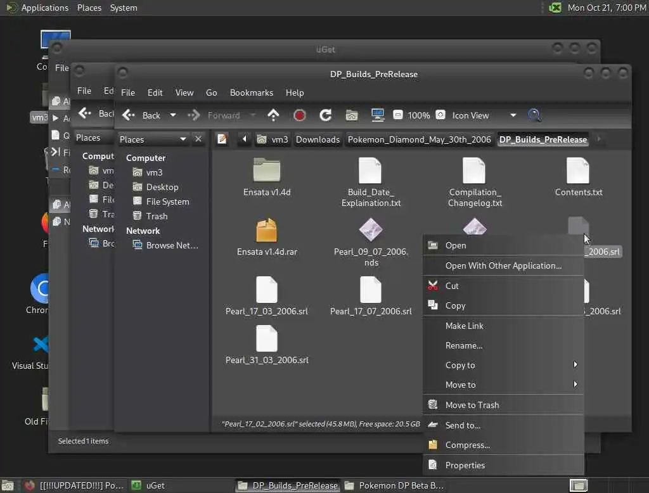Open the Help menu
The height and width of the screenshot is (493, 649).
click(295, 93)
